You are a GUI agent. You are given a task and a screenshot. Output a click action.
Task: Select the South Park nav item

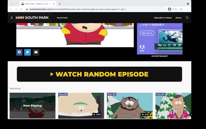[x=62, y=18]
